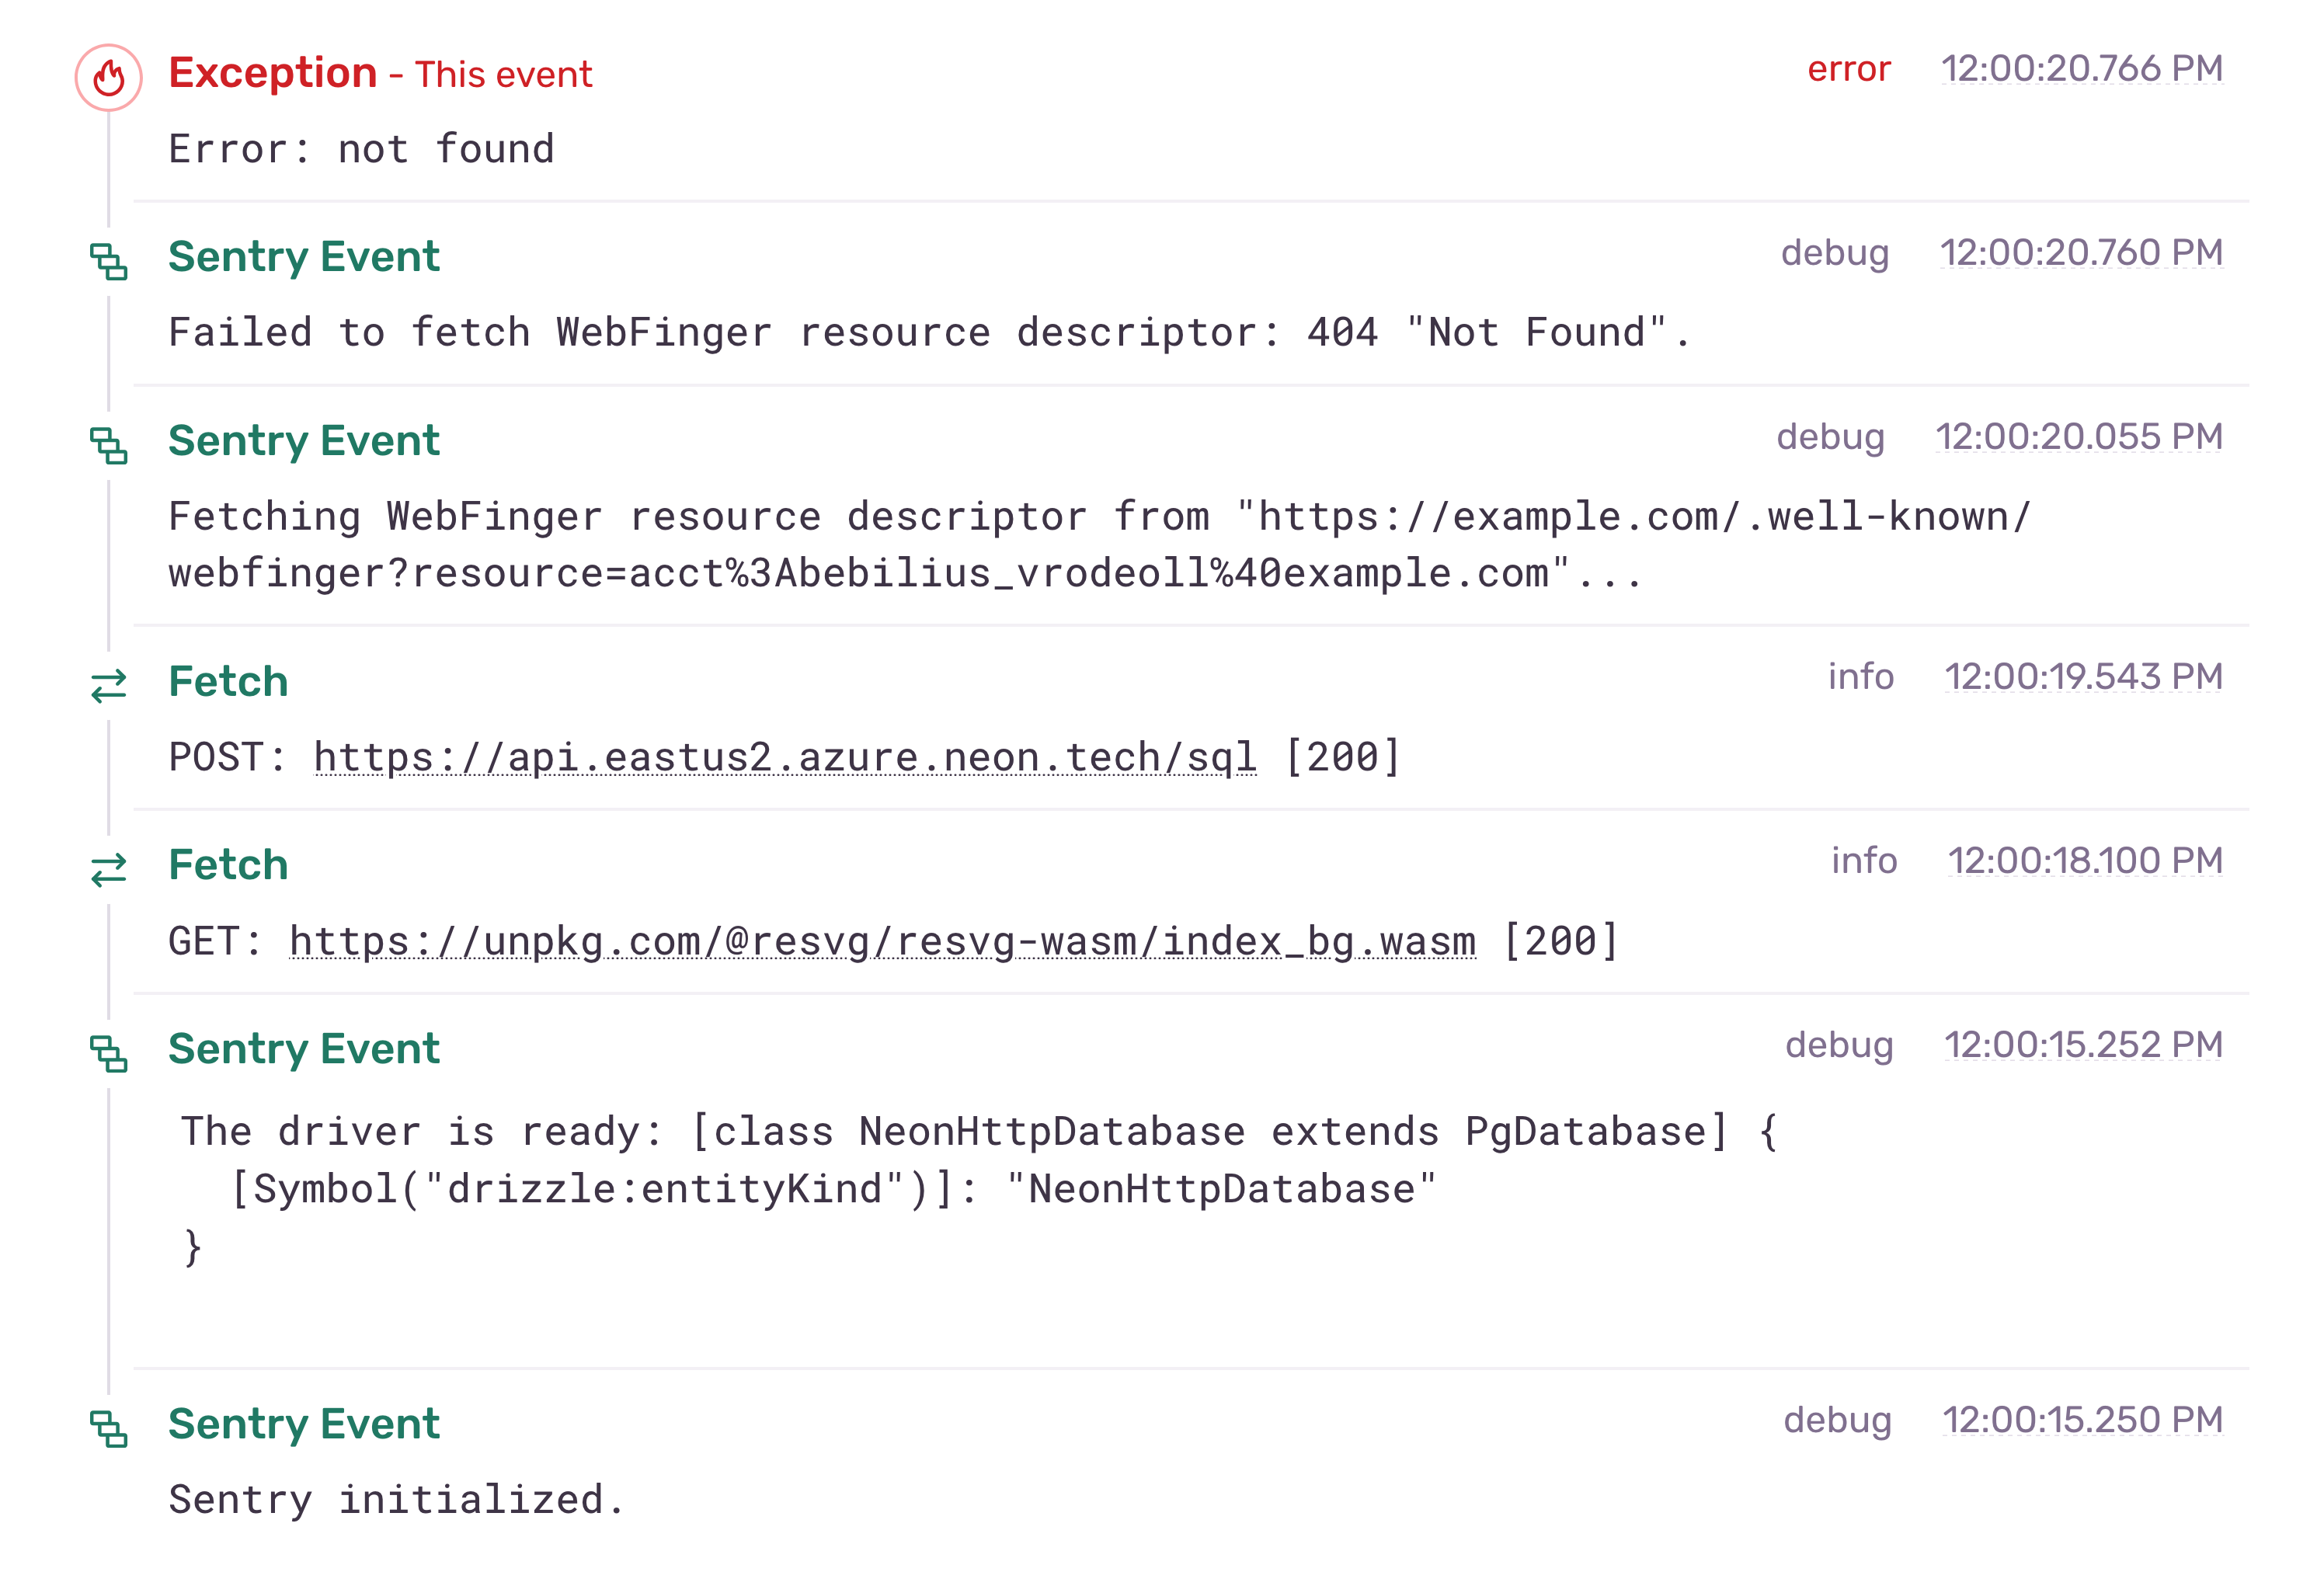Screen dimensions: 2324x1572
Task: Click the red Exception flame icon
Action: tap(108, 77)
